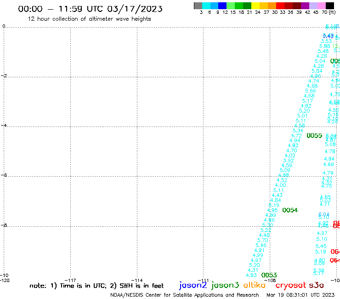This screenshot has height=299, width=340.
Task: Click the wave height value 4.82
Action: pos(293,145)
